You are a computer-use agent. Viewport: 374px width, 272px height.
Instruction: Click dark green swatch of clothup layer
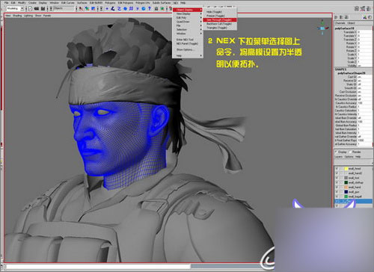coord(346,182)
